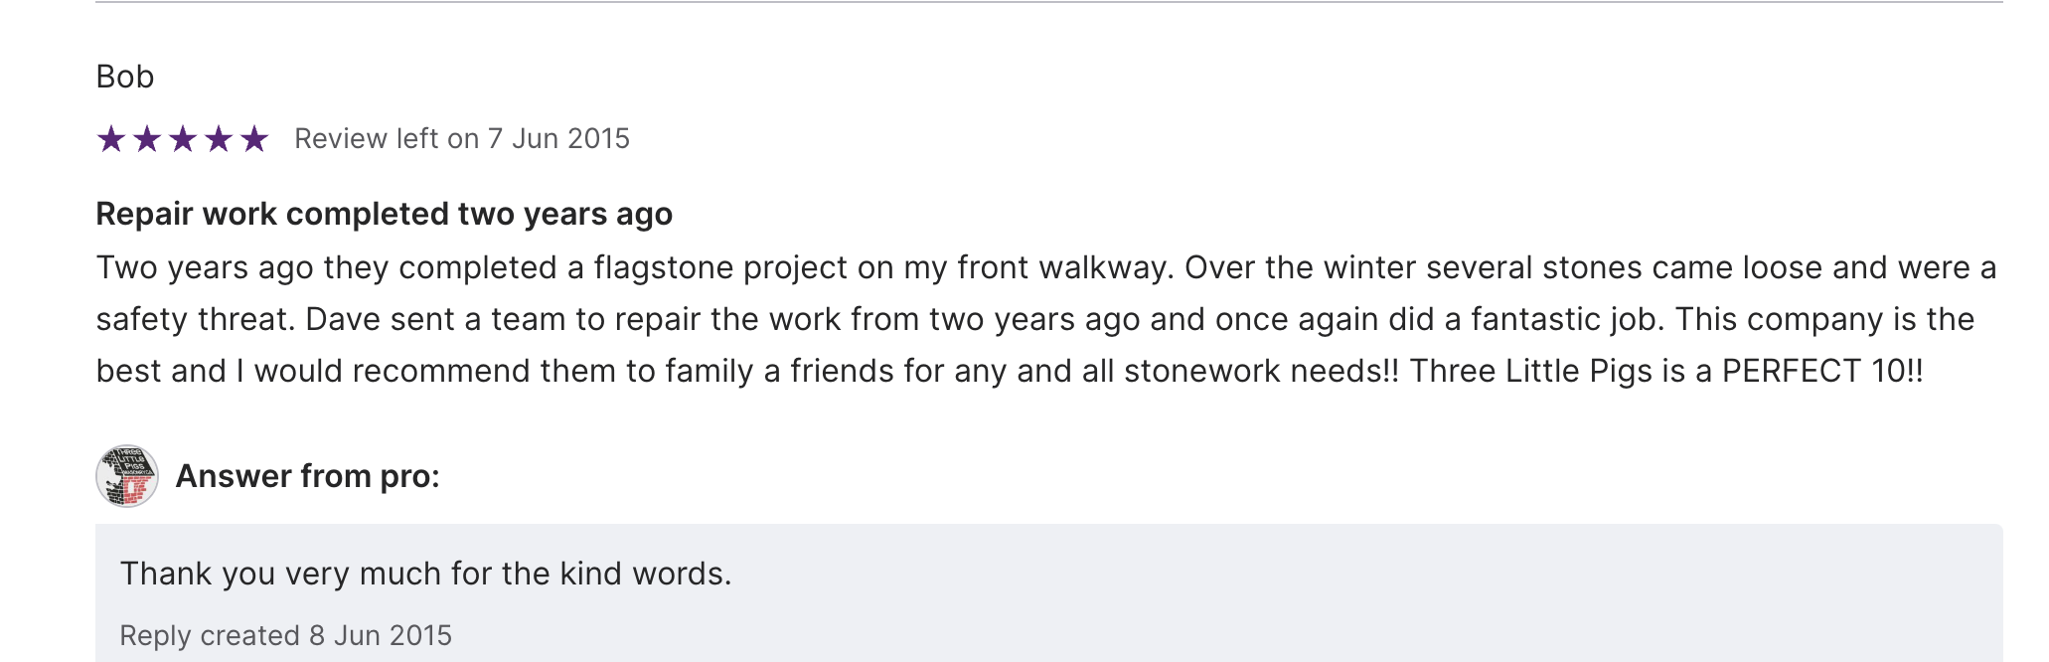Click the 'Reply created 8 Jun 2015' timestamp
The width and height of the screenshot is (2049, 662).
285,635
